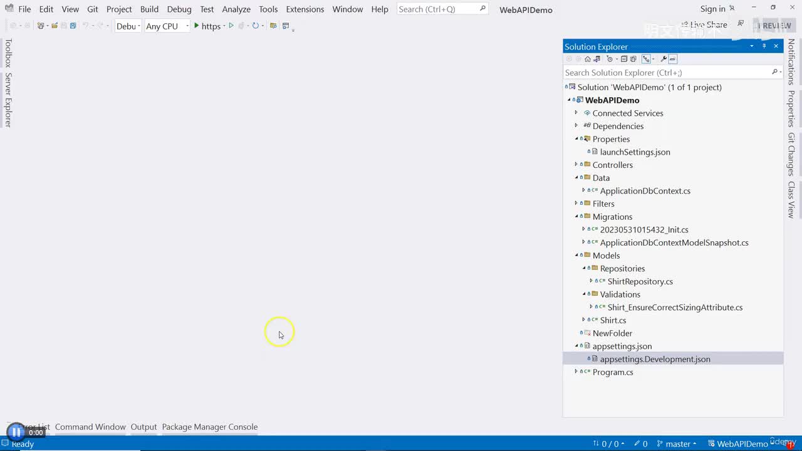
Task: Click Start Without Debugging icon
Action: click(x=231, y=26)
